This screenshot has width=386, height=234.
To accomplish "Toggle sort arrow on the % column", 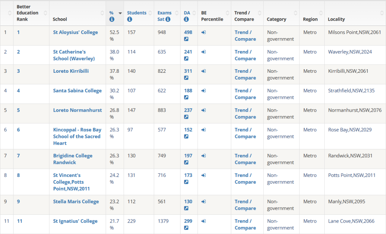I will tap(120, 13).
